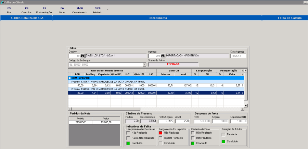Click the Agenda code field
This screenshot has width=308, height=149.
point(154,56)
